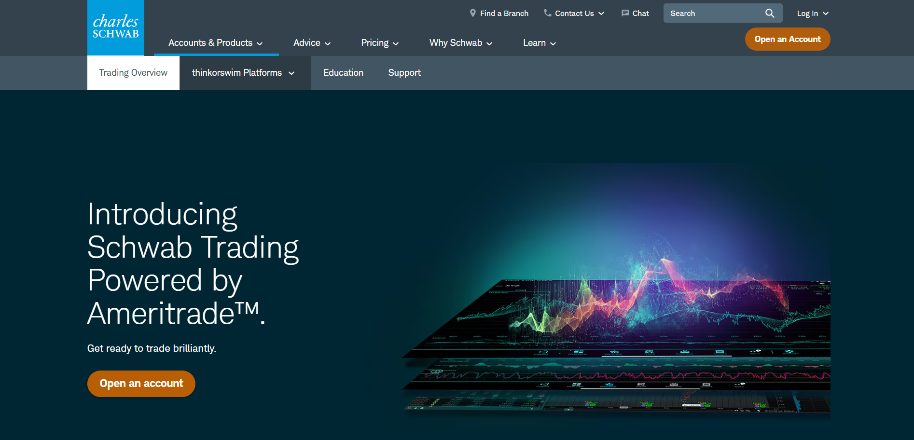The height and width of the screenshot is (440, 914).
Task: Open the Chat speech bubble icon
Action: tap(625, 13)
